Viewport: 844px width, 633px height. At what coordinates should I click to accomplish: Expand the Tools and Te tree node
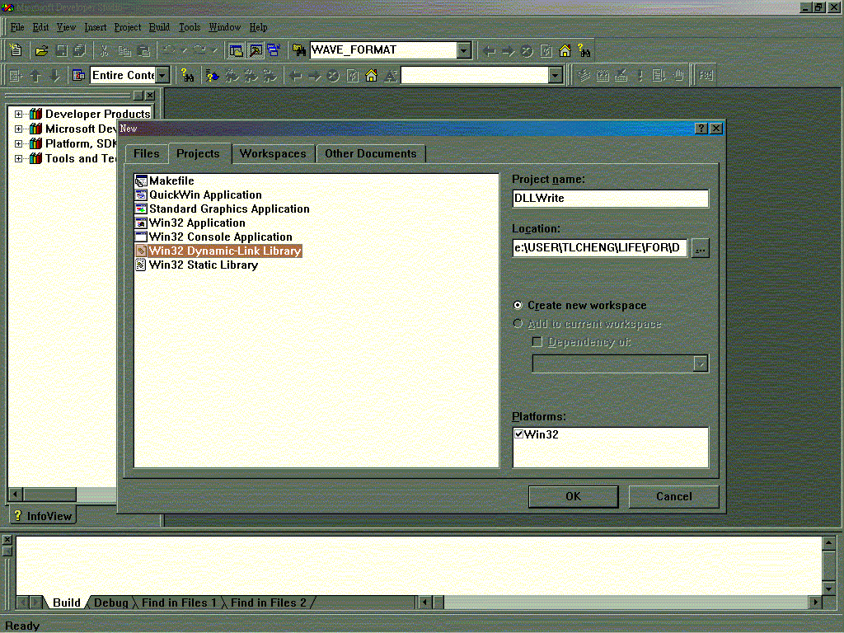18,159
